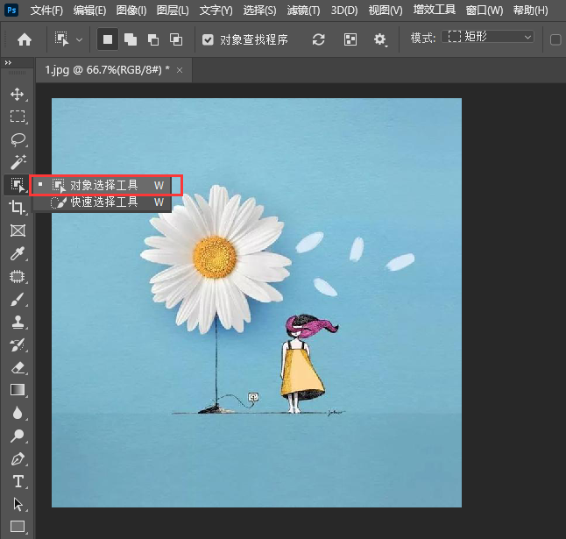Open the 选择(S) menu
The height and width of the screenshot is (539, 566).
(259, 11)
